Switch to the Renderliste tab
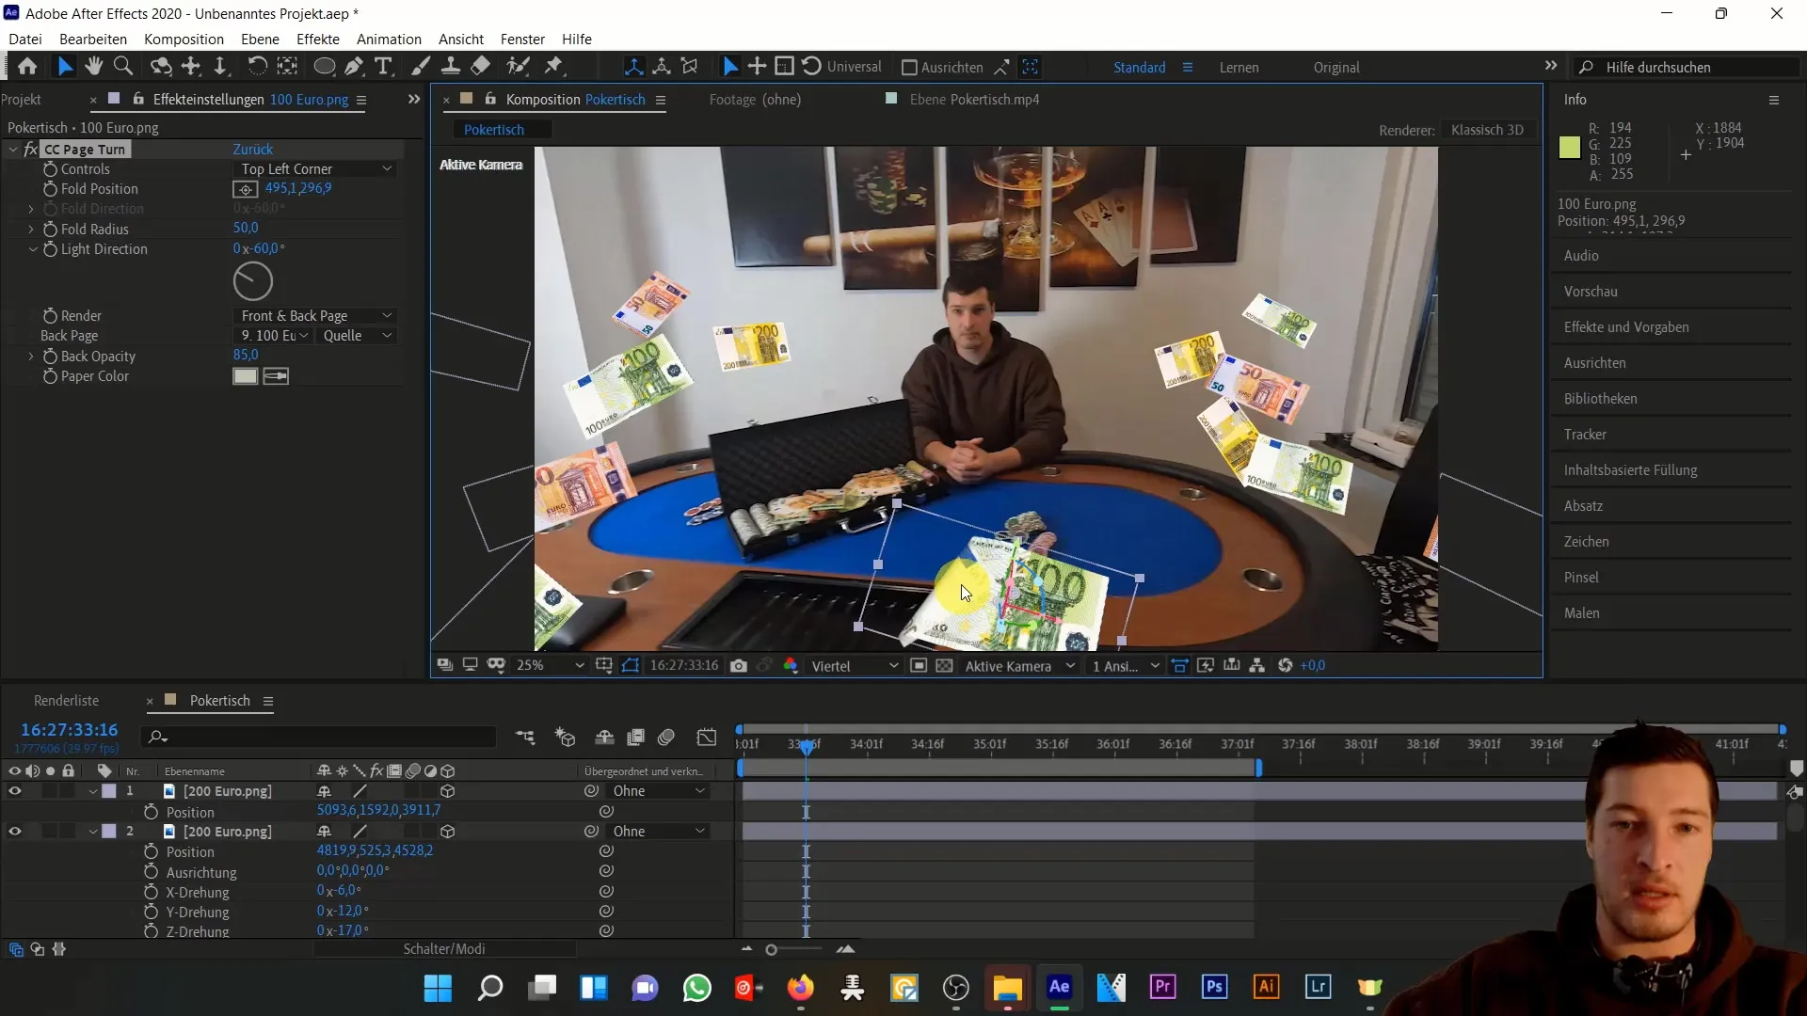1807x1016 pixels. 66,701
